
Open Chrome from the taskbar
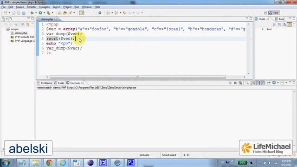[49, 163]
